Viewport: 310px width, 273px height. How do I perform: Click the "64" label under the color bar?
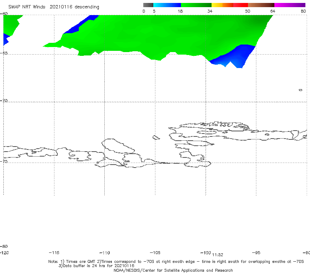273,11
